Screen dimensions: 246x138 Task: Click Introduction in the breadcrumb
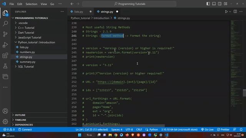coord(101,18)
